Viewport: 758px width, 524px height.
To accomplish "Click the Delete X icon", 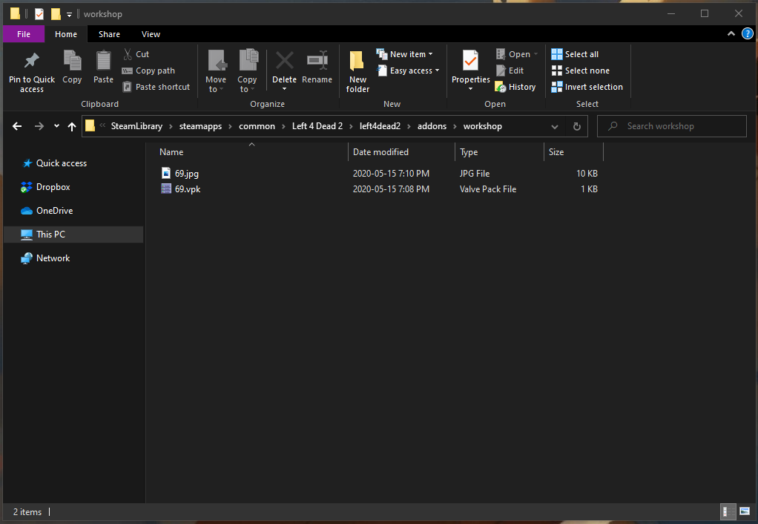I will (x=284, y=60).
